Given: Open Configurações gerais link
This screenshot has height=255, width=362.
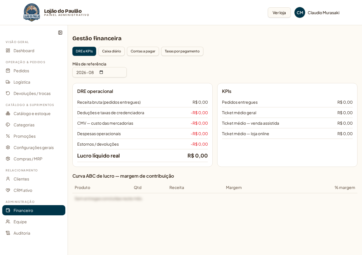Looking at the screenshot, I should (34, 147).
